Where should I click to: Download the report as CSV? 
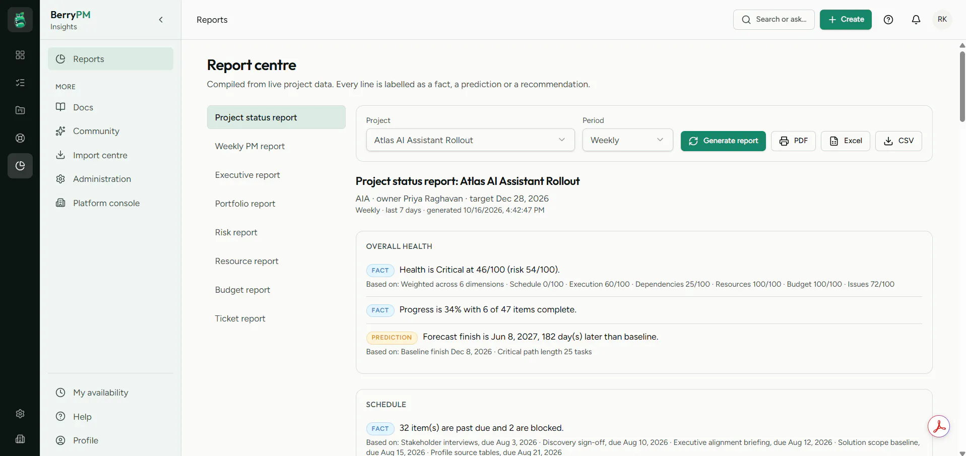pos(898,141)
